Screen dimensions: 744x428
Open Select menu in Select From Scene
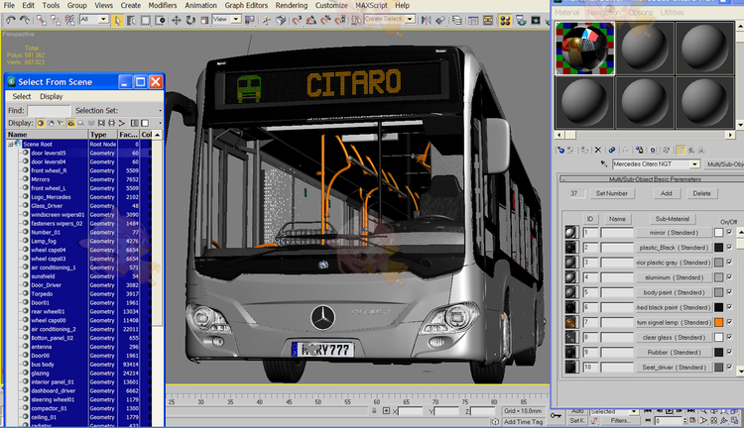point(22,97)
